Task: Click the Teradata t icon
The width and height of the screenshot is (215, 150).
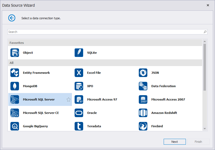Action: (x=79, y=126)
